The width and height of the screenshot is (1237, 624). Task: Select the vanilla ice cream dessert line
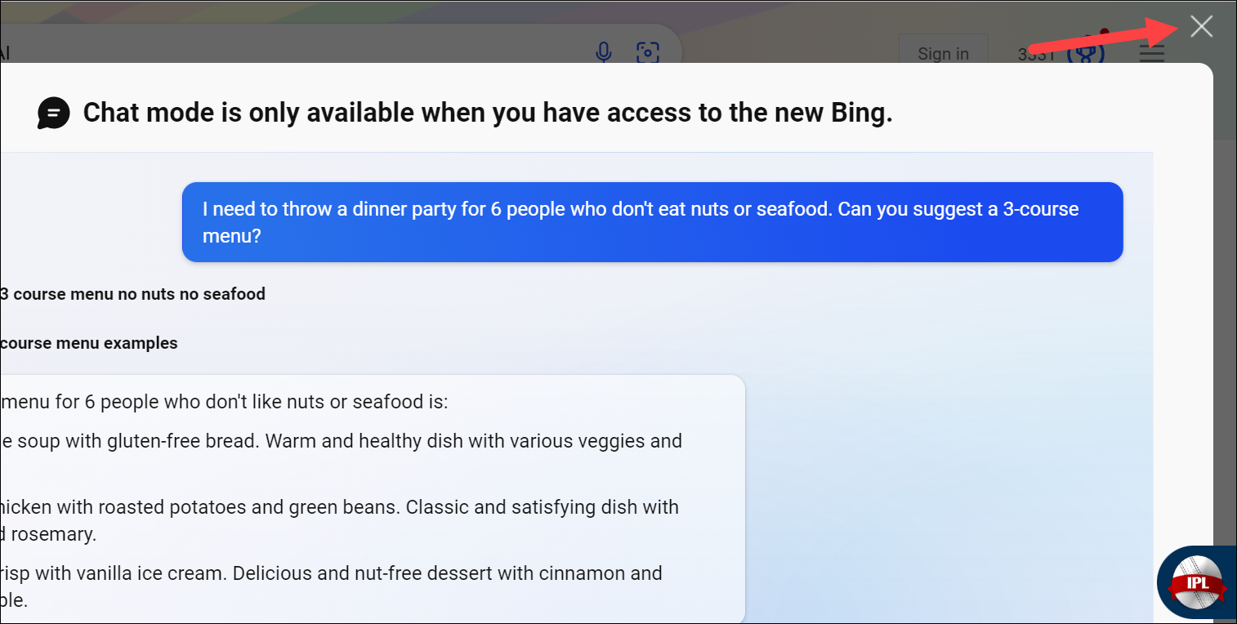click(331, 573)
